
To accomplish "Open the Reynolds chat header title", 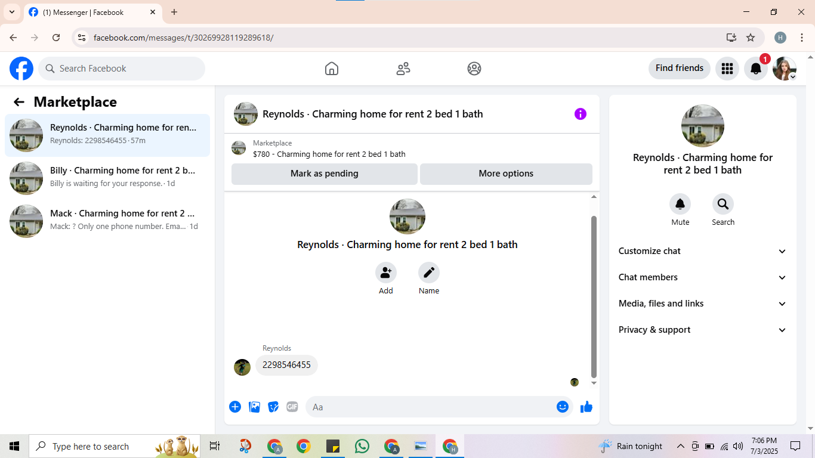I will tap(373, 114).
